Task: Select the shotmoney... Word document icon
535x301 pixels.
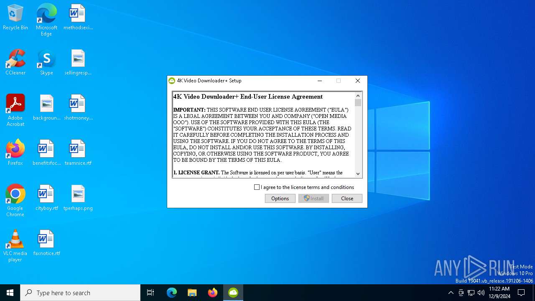Action: tap(78, 107)
